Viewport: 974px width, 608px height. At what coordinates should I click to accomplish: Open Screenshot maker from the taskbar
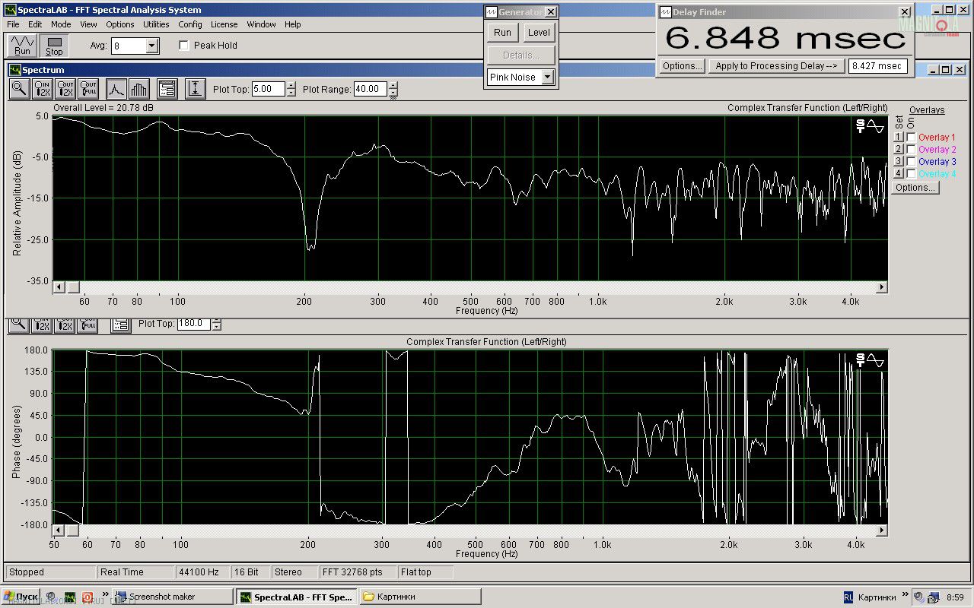[173, 597]
